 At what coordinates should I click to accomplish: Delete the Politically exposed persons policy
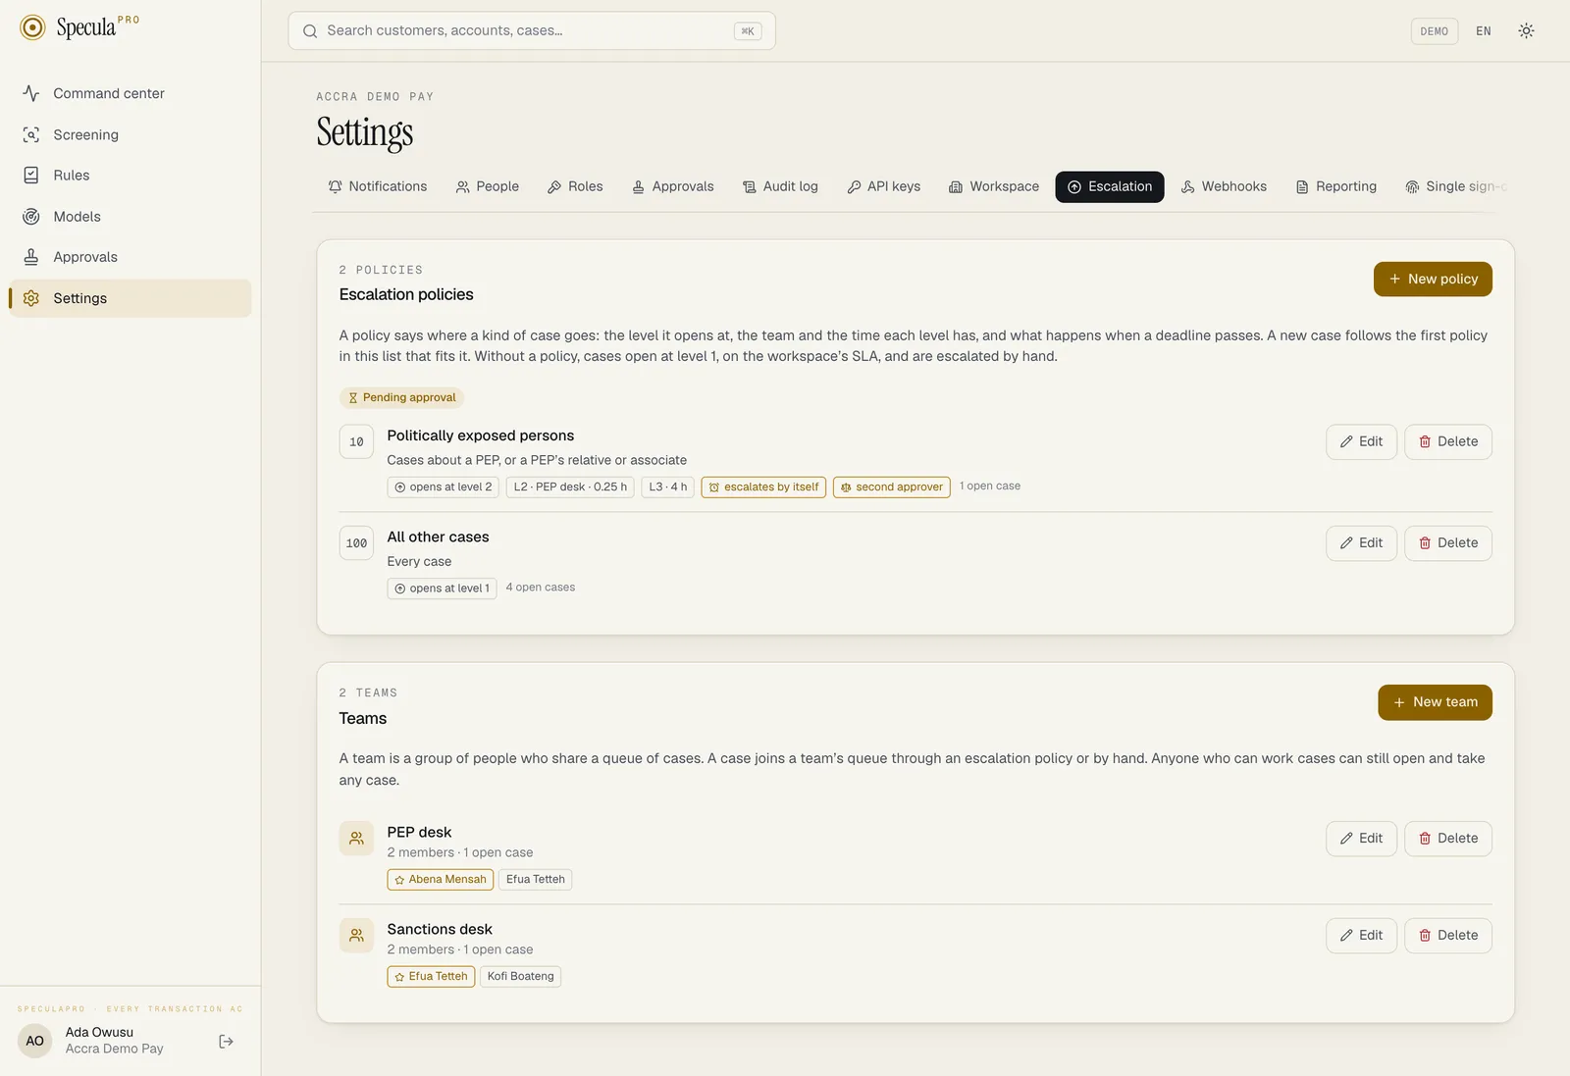point(1448,442)
